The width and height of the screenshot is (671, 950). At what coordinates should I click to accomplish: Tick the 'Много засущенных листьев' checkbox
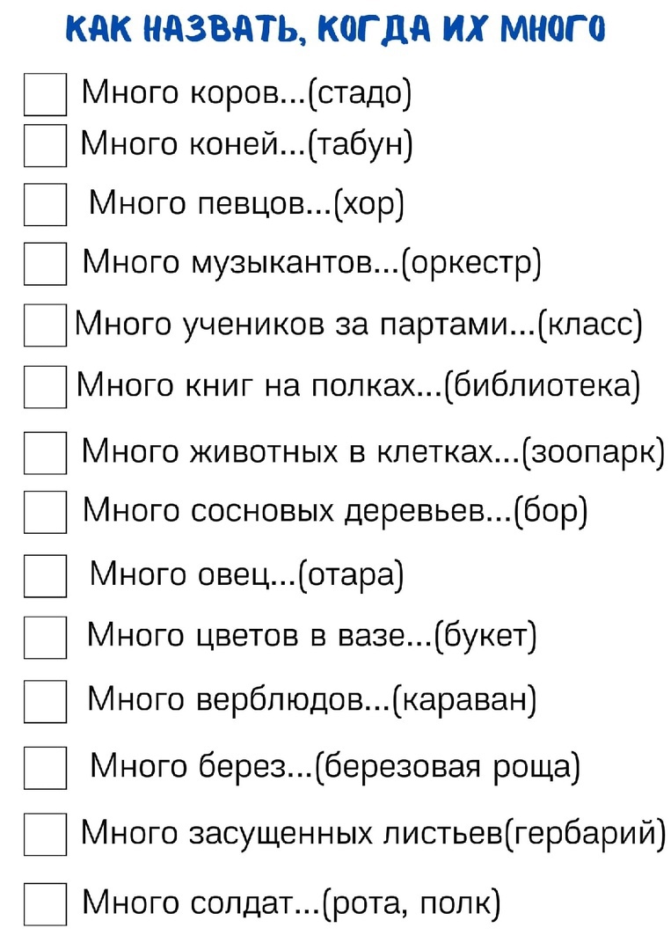[46, 834]
